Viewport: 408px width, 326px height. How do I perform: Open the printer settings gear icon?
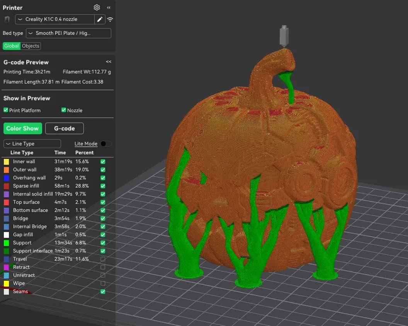(97, 7)
